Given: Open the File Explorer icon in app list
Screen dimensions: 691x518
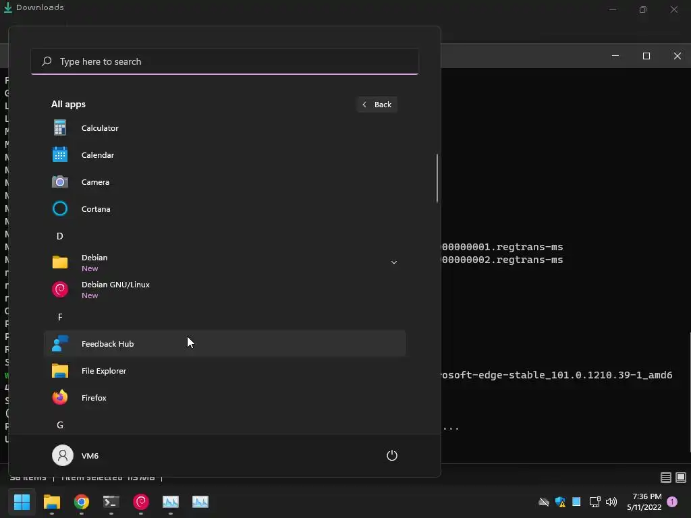Looking at the screenshot, I should click(x=60, y=370).
